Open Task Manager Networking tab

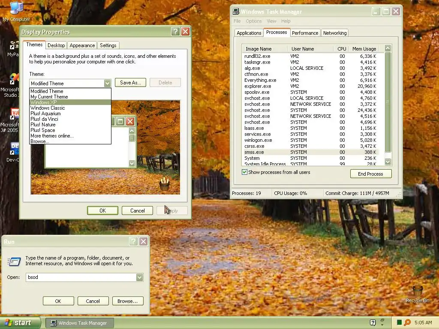335,33
